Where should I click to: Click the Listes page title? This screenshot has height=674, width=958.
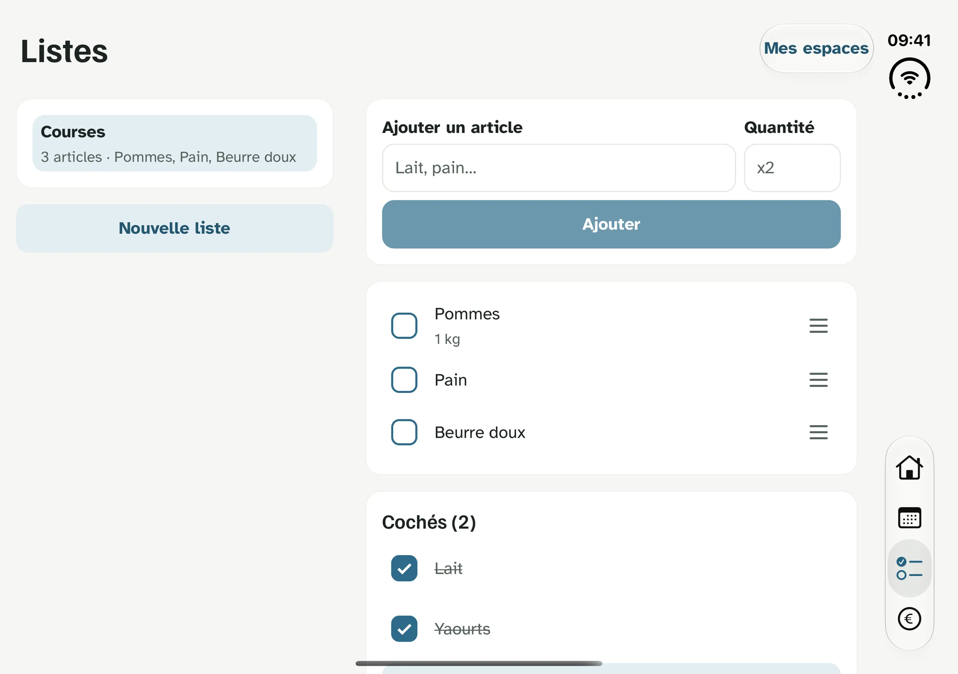coord(64,52)
